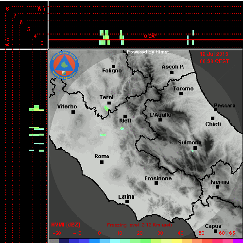The width and height of the screenshot is (243, 243).
Task: Click the Chieti map label
Action: [213, 124]
